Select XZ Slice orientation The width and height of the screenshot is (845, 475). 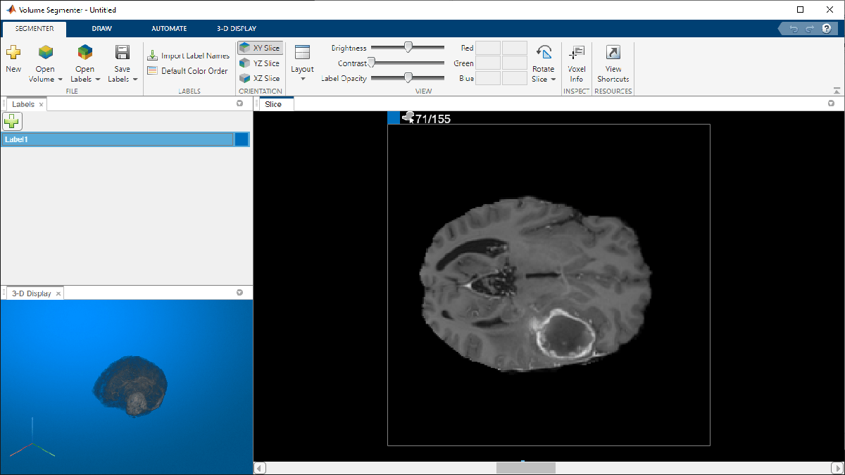[x=260, y=78]
